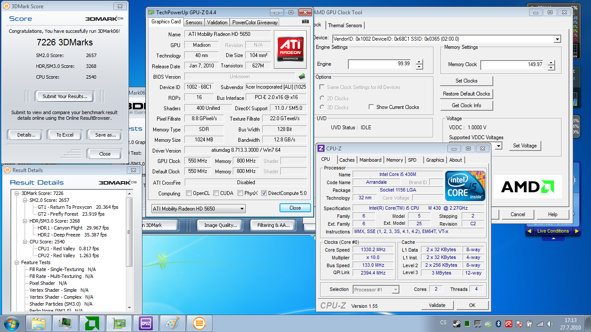The image size is (591, 332).
Task: Toggle the OpenCL checkbox in GPU-Z
Action: (189, 193)
